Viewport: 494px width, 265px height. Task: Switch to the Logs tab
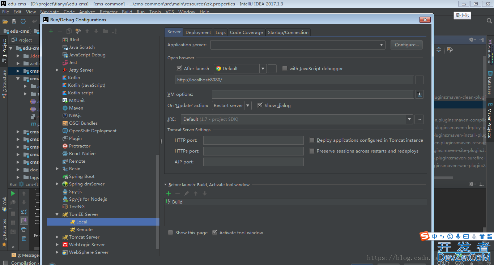click(220, 32)
